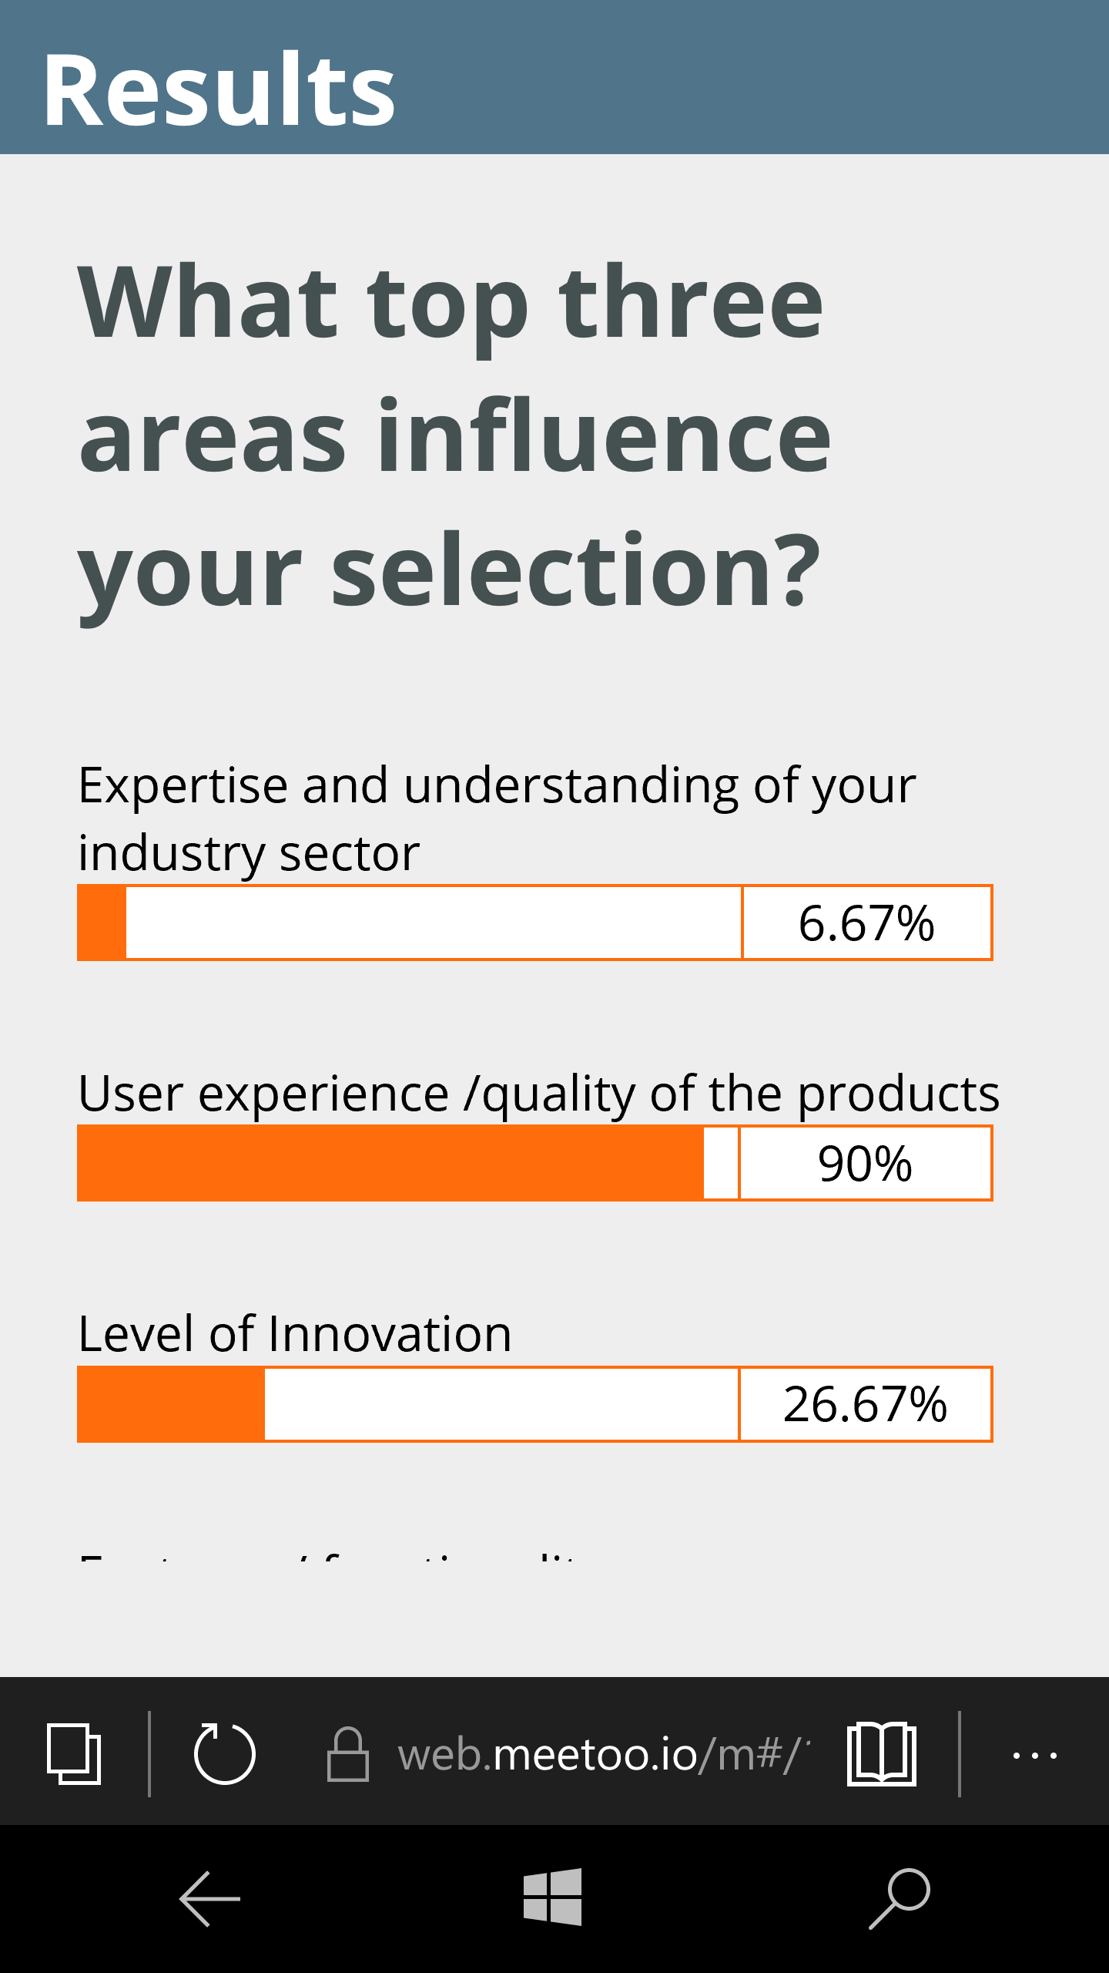The width and height of the screenshot is (1109, 1973).
Task: Click the Results page header
Action: [x=219, y=89]
